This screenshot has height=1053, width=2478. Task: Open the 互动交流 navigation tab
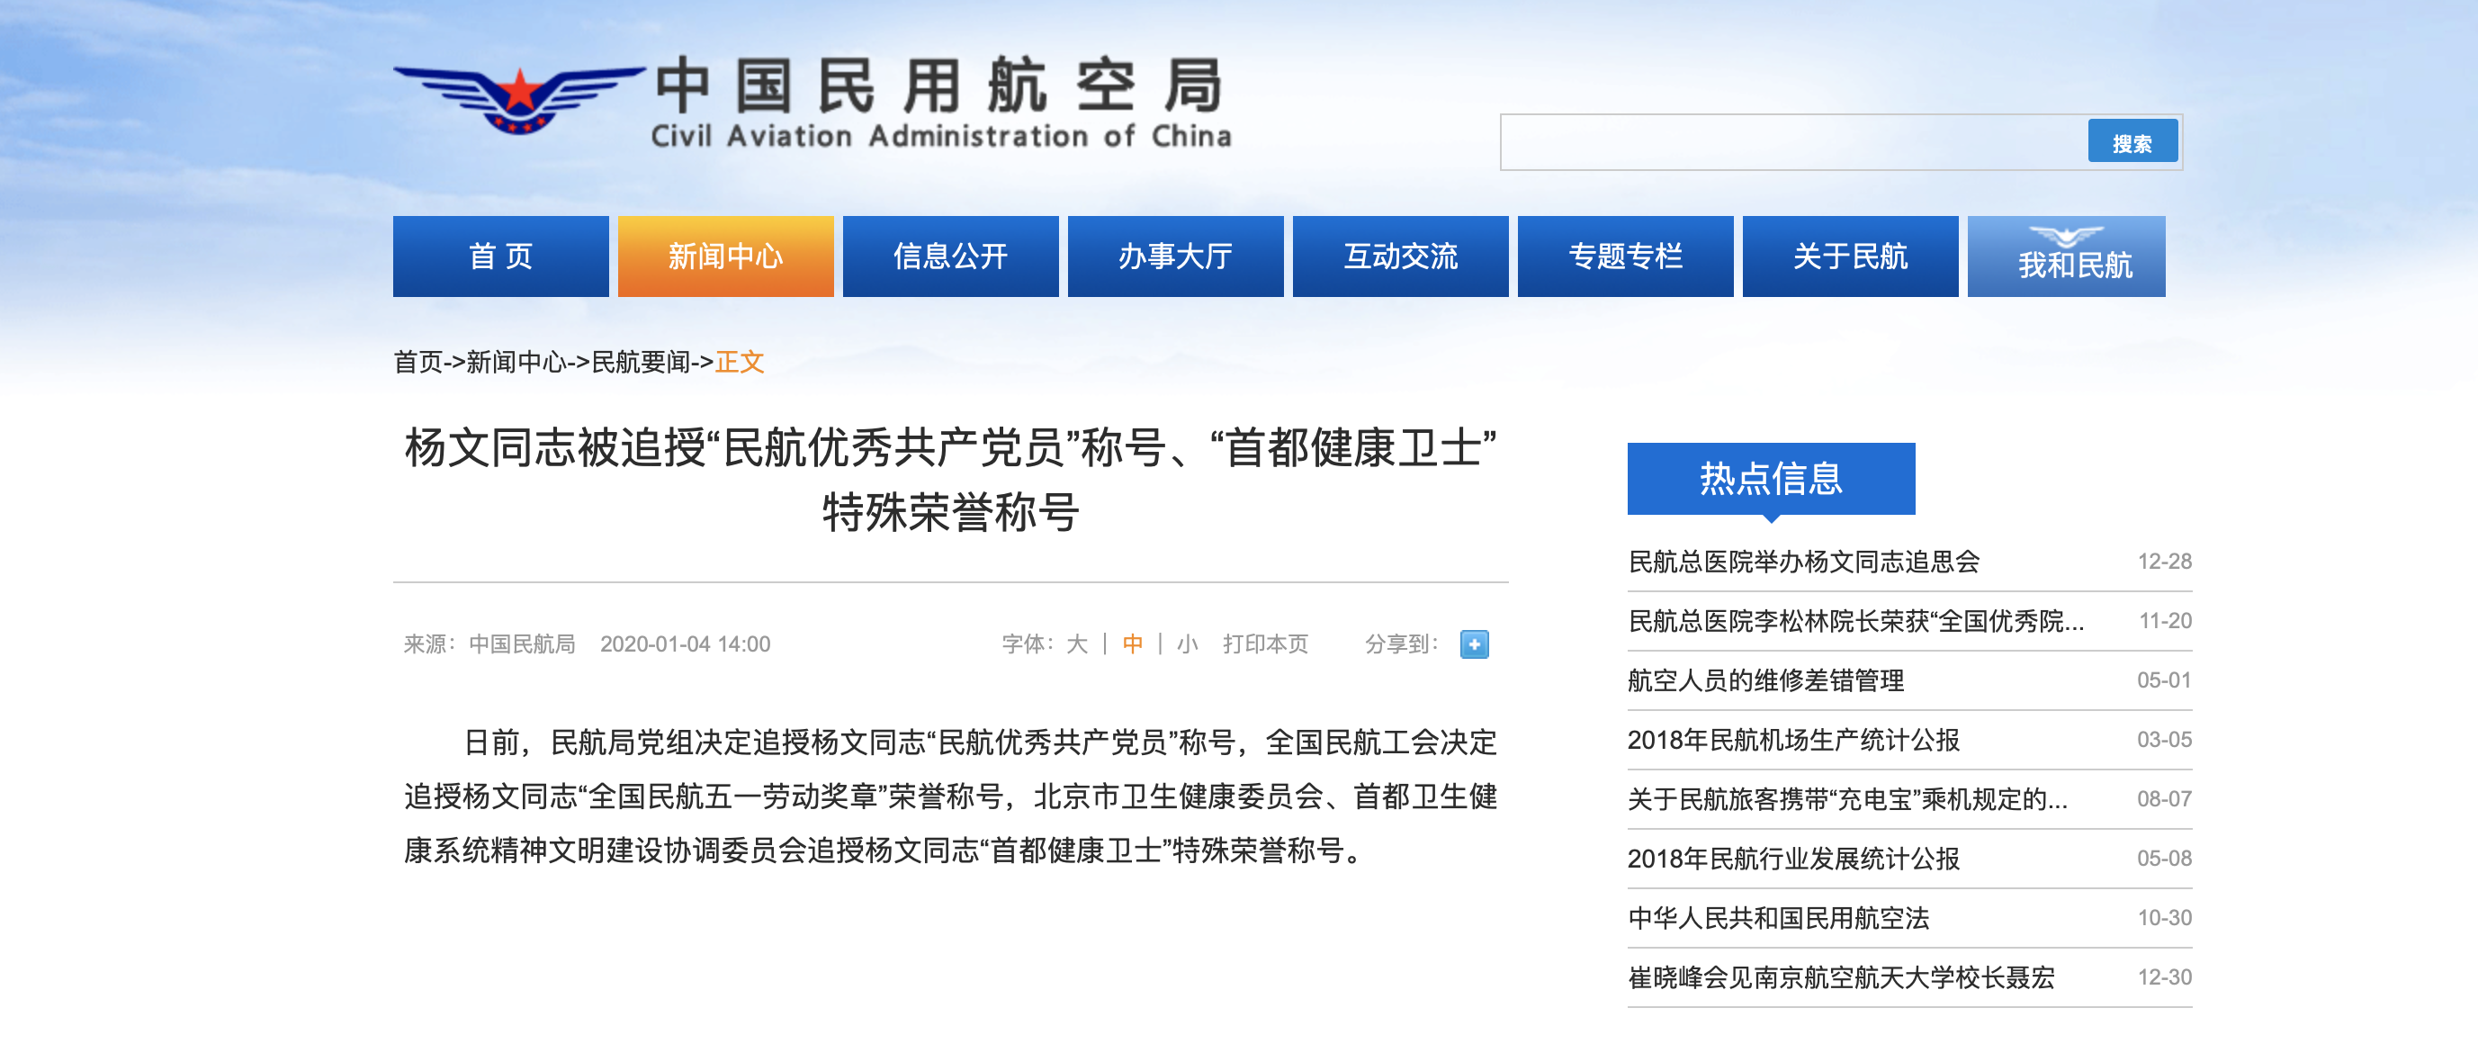(x=1401, y=256)
